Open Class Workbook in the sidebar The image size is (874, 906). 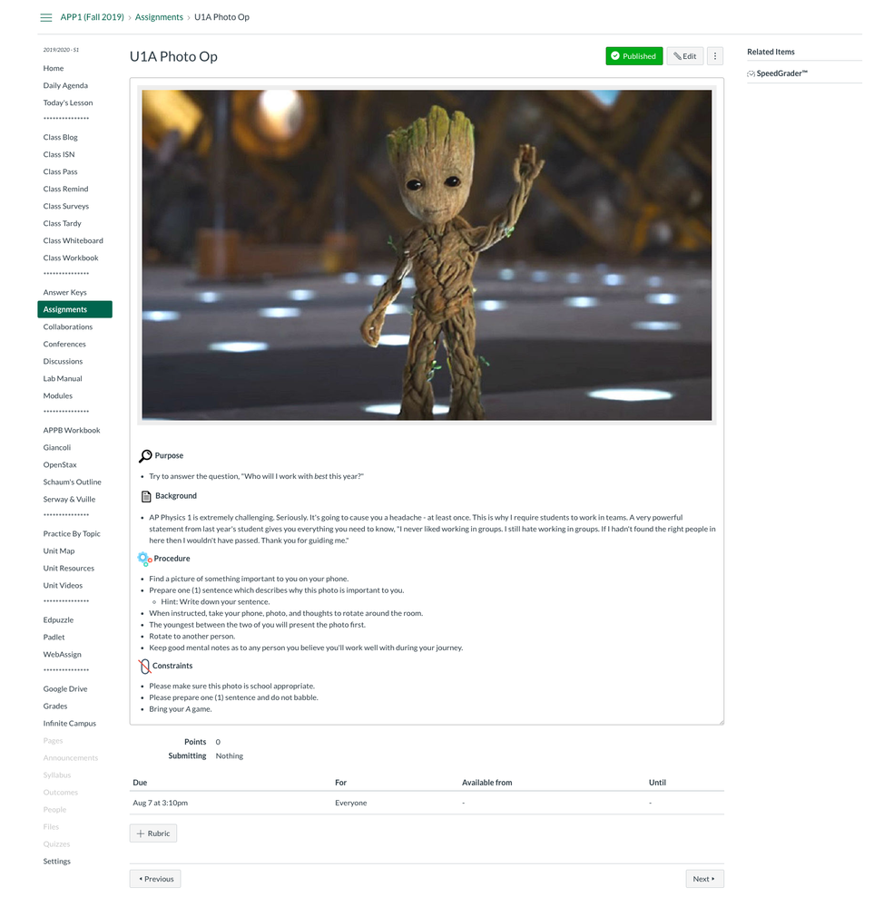[71, 258]
